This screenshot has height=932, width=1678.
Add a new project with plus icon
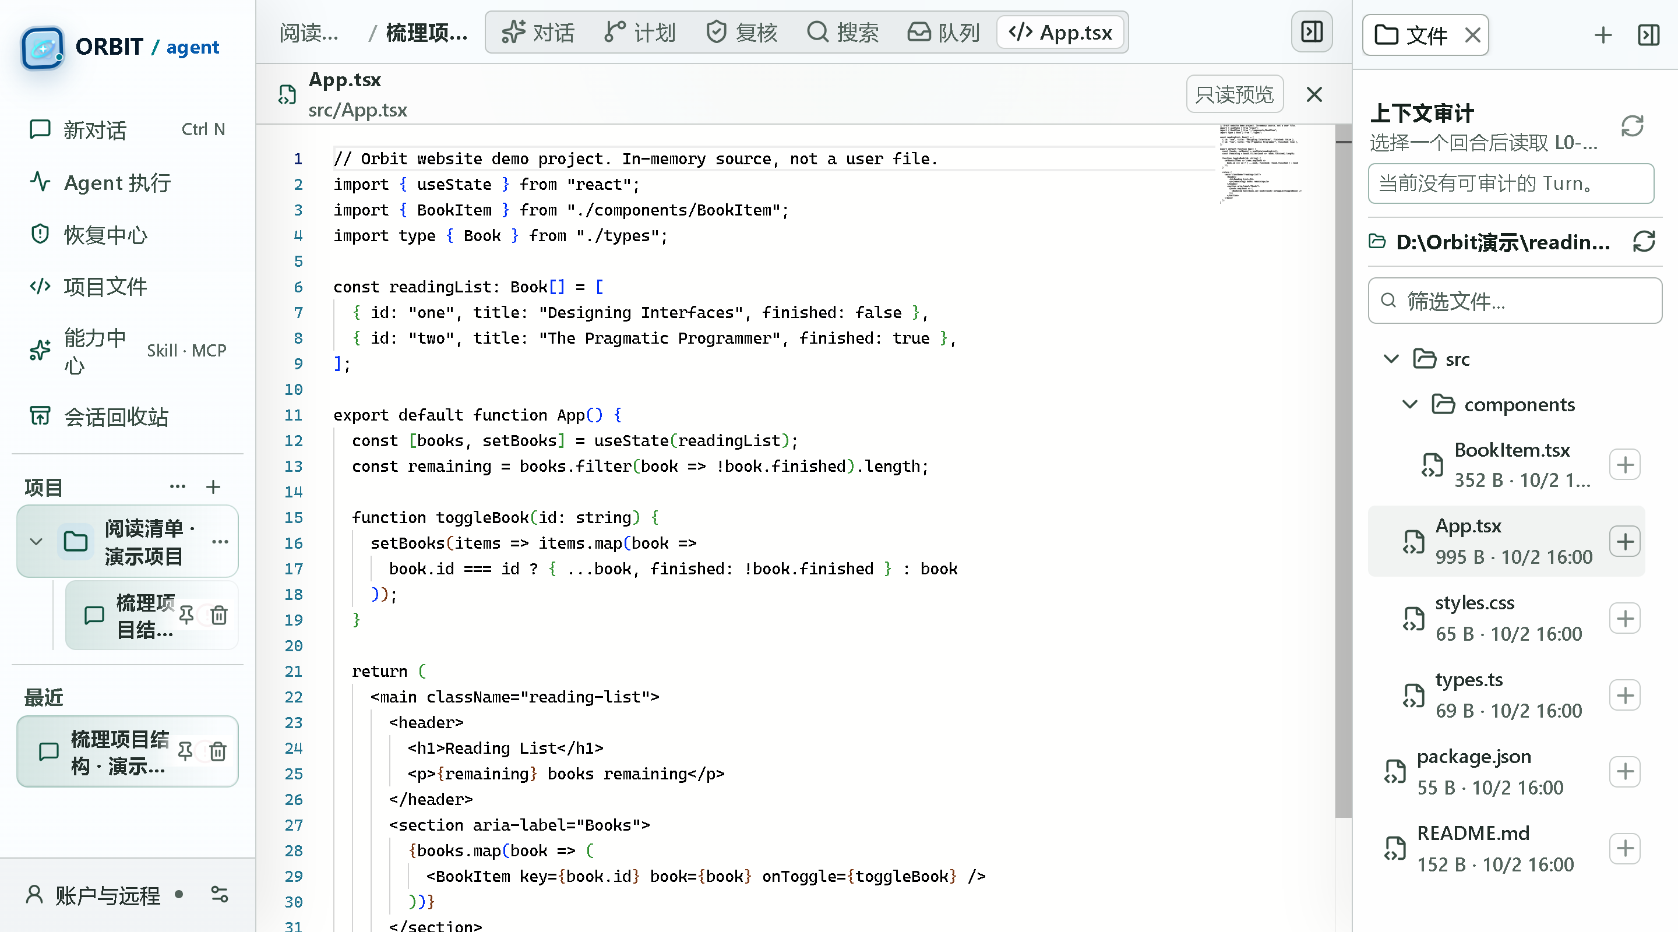tap(213, 486)
